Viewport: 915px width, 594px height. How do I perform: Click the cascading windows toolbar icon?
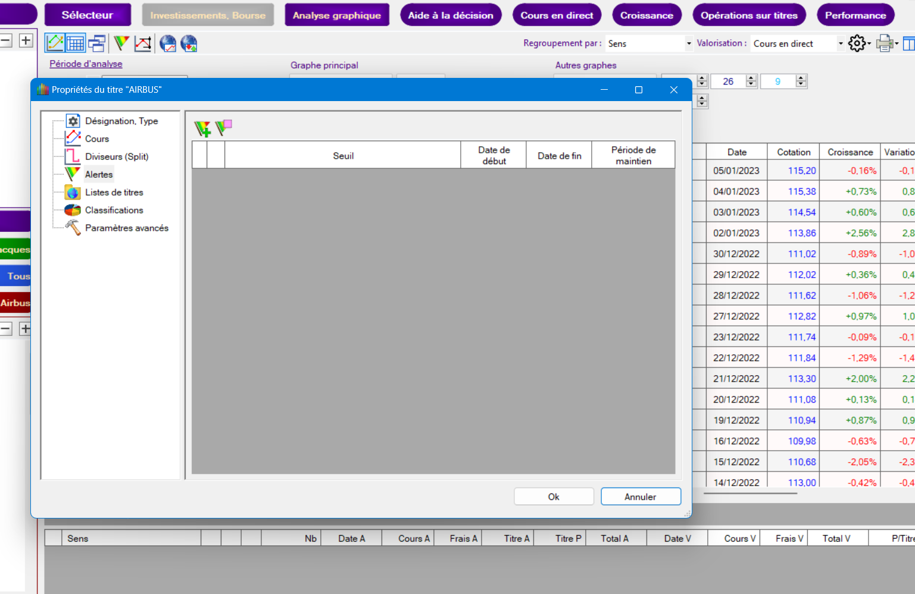pyautogui.click(x=96, y=43)
